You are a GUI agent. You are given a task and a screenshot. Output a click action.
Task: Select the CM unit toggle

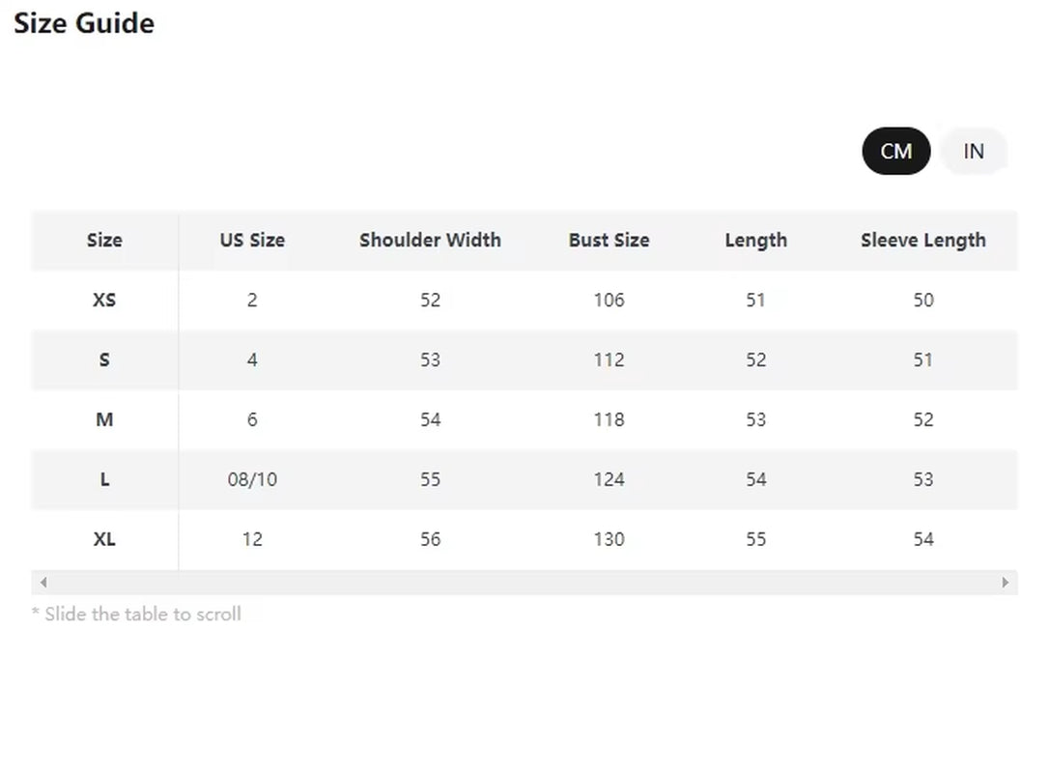coord(895,151)
